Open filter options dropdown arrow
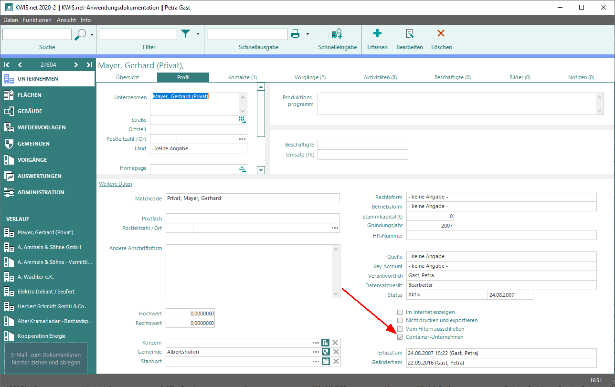Image resolution: width=615 pixels, height=387 pixels. pos(198,34)
